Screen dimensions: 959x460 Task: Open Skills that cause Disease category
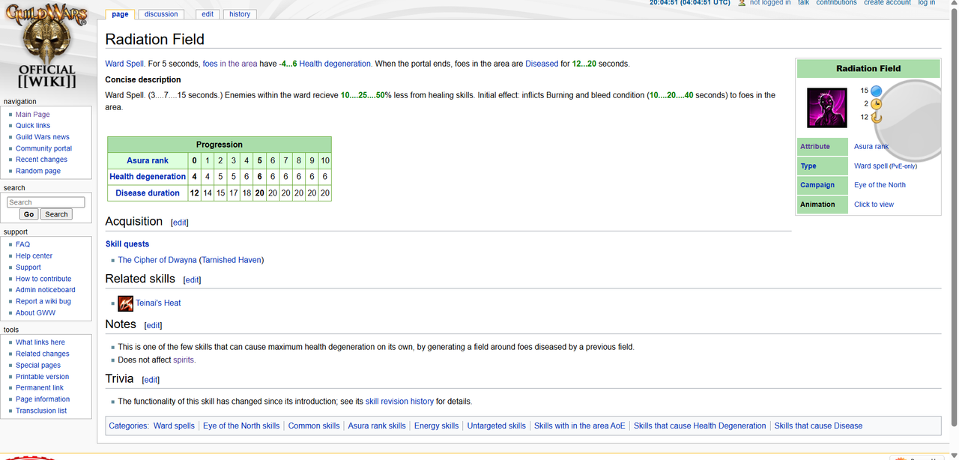818,426
